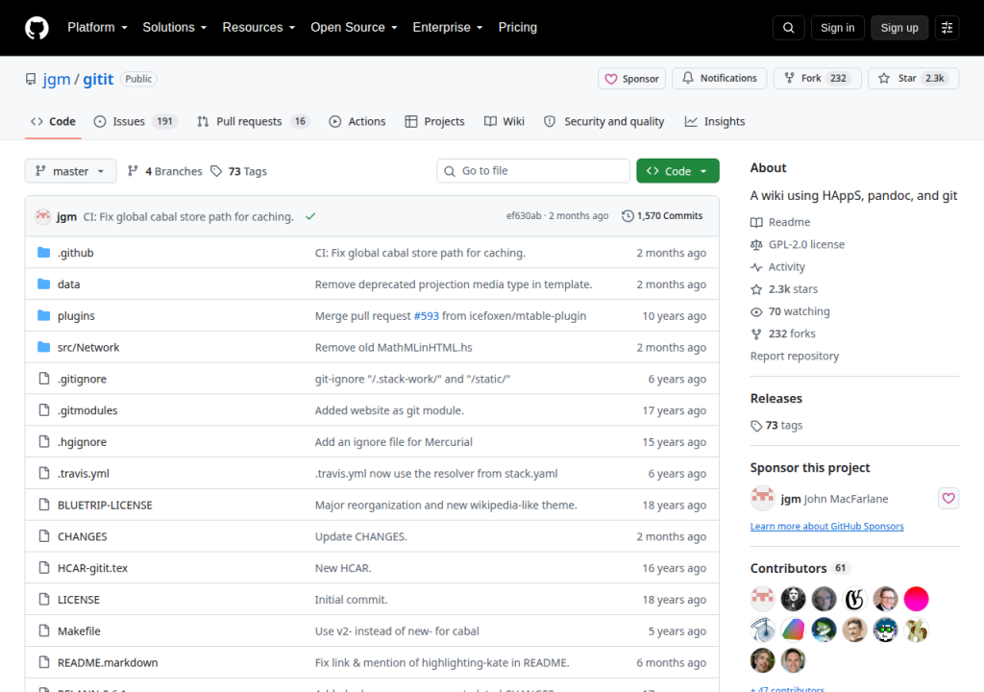Click the jgm avatar in latest commit row
Viewport: 984px width, 692px height.
tap(42, 216)
